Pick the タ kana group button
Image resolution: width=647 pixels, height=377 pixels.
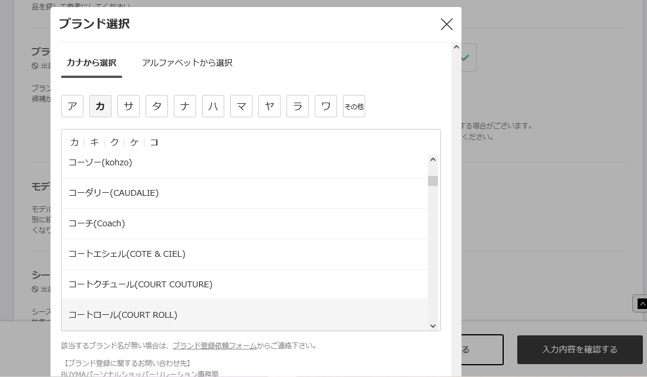click(x=157, y=106)
